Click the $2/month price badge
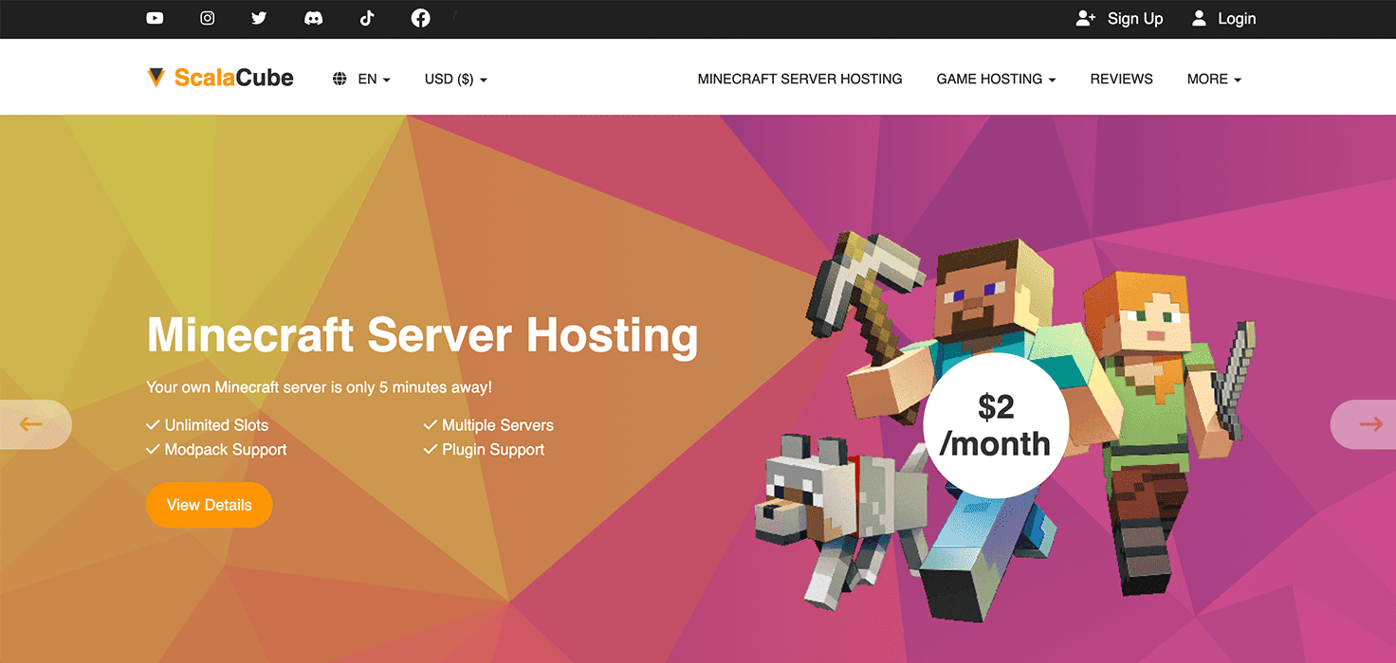Screen dimensions: 1396x663 point(995,424)
